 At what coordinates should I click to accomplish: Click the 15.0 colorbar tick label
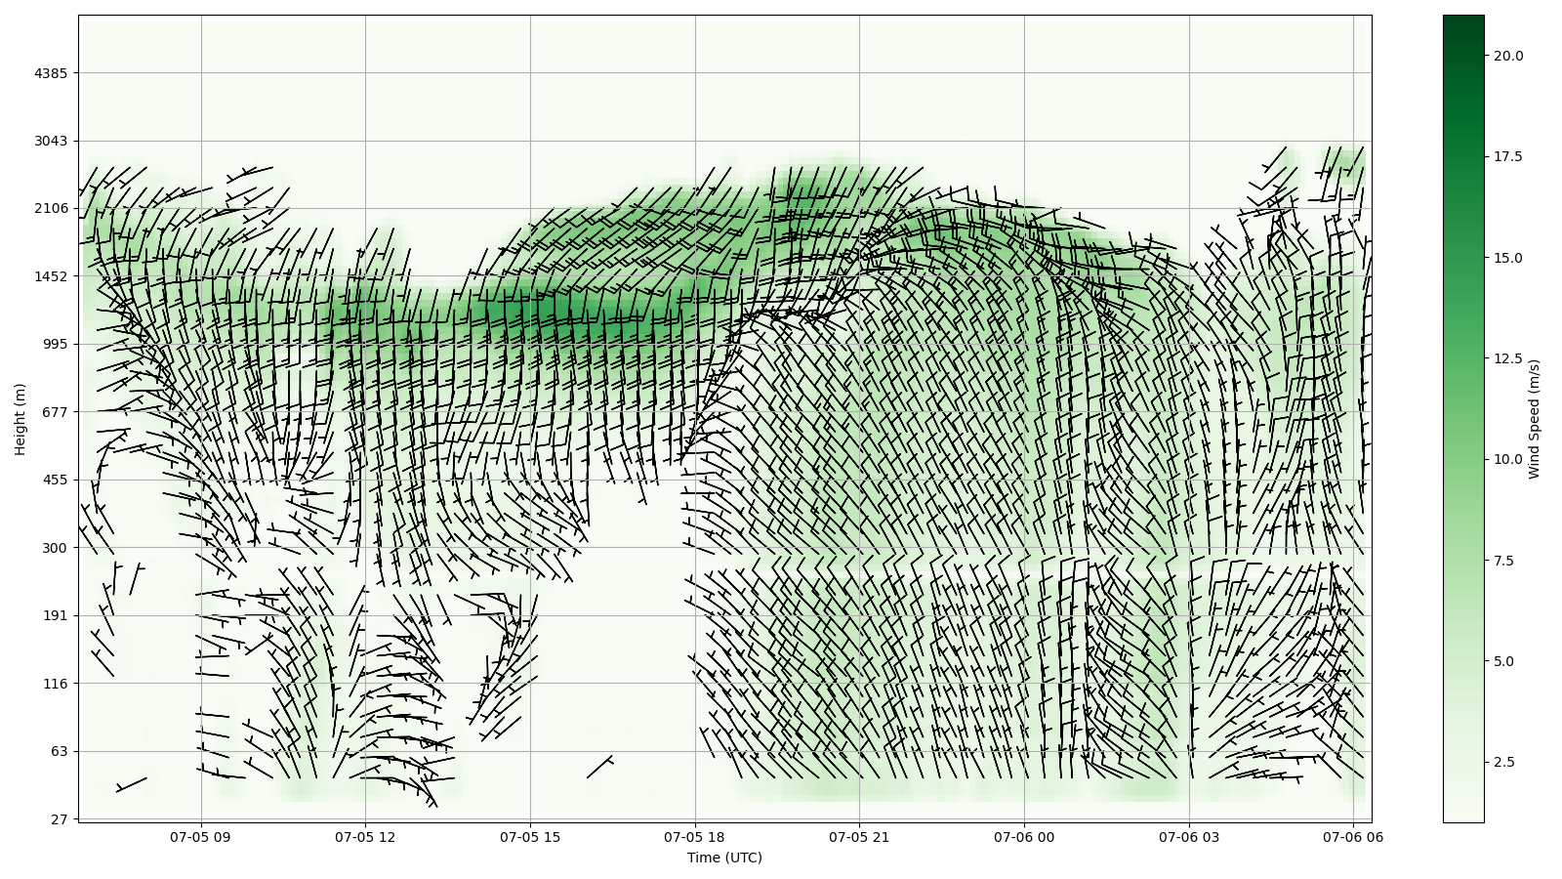pos(1508,258)
